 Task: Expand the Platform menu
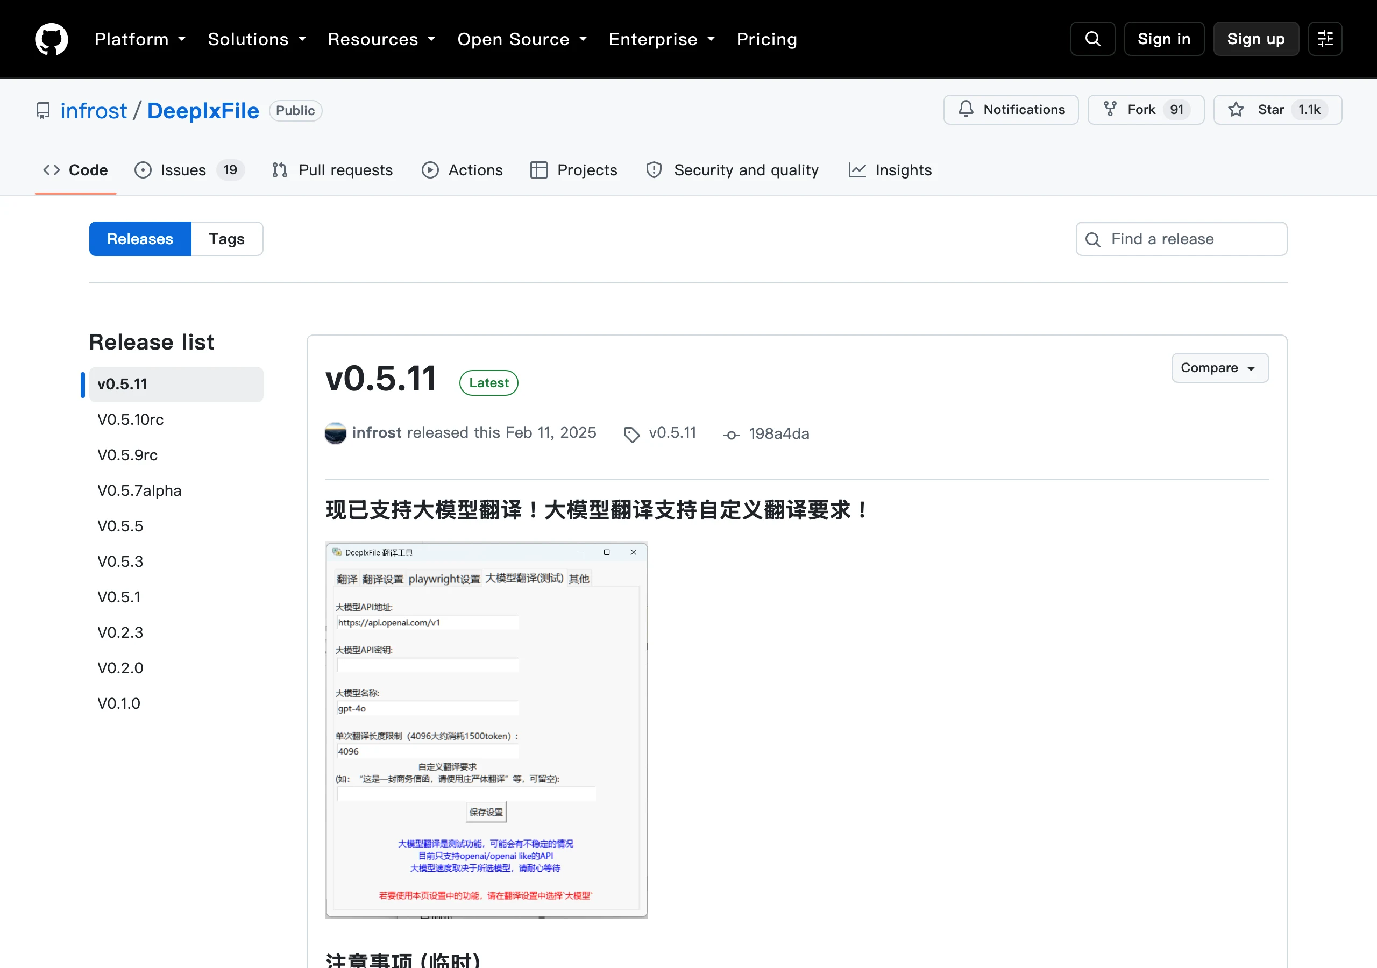click(x=140, y=39)
